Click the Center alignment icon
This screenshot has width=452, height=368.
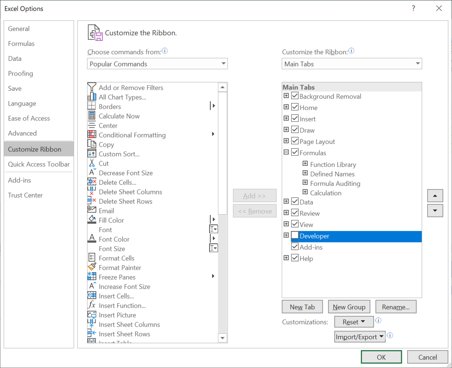[x=92, y=125]
